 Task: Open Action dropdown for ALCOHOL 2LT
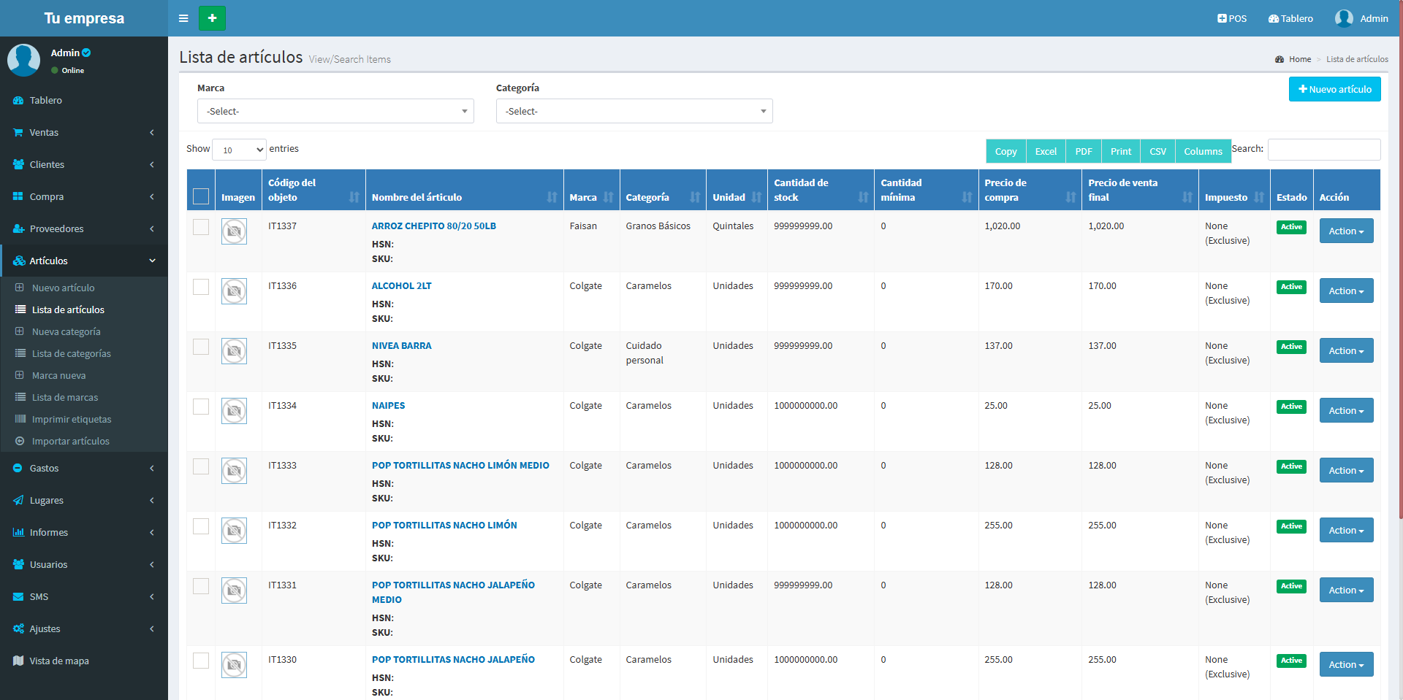pos(1346,291)
